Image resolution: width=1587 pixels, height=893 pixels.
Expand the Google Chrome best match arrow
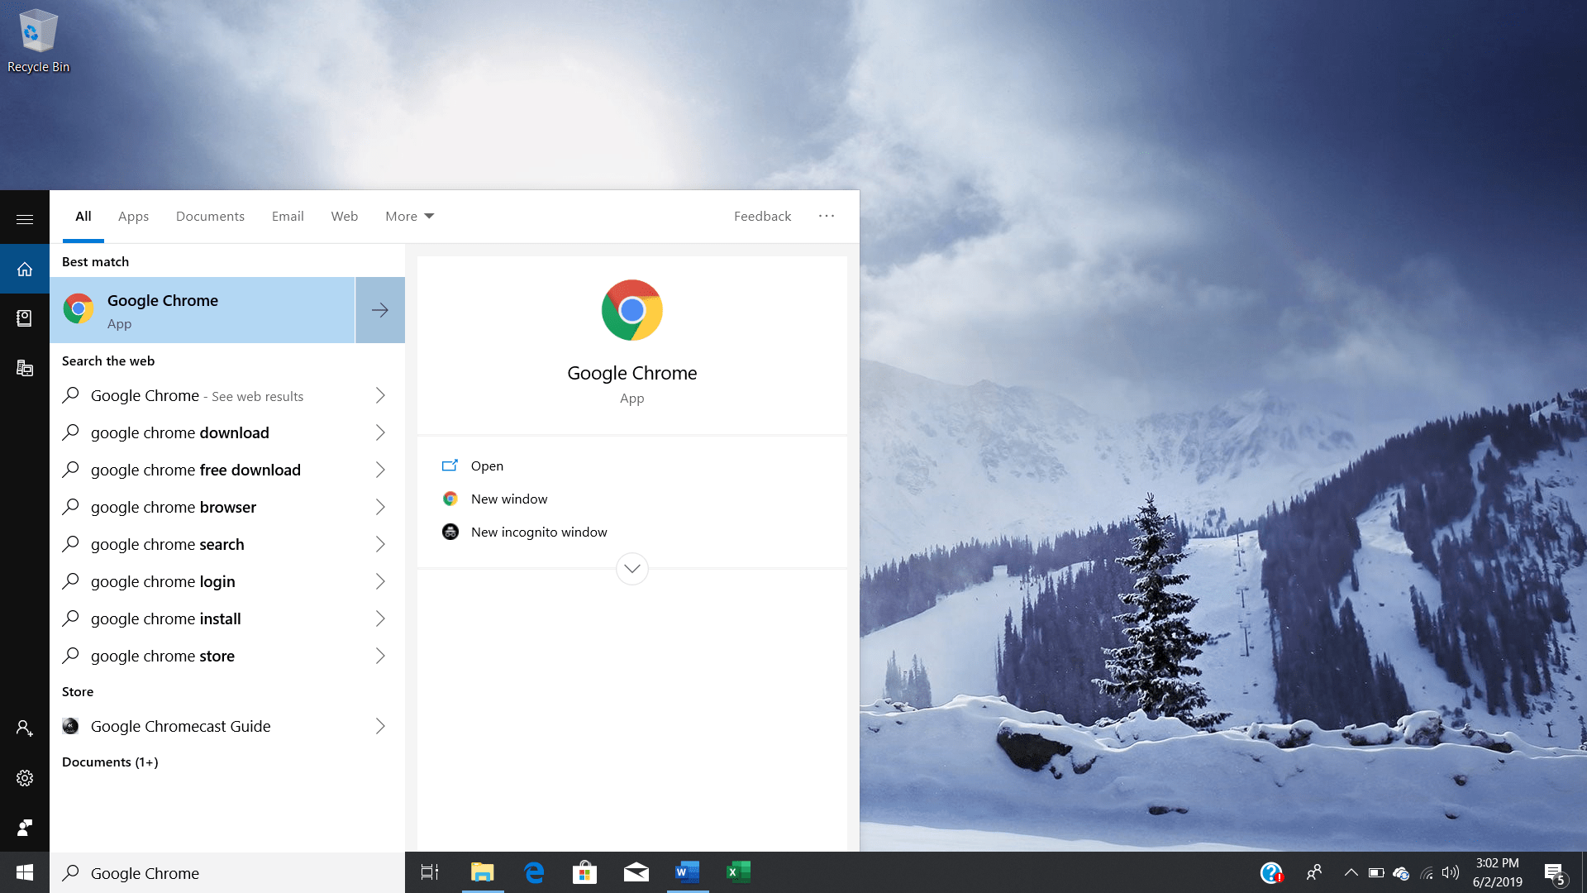pyautogui.click(x=380, y=310)
